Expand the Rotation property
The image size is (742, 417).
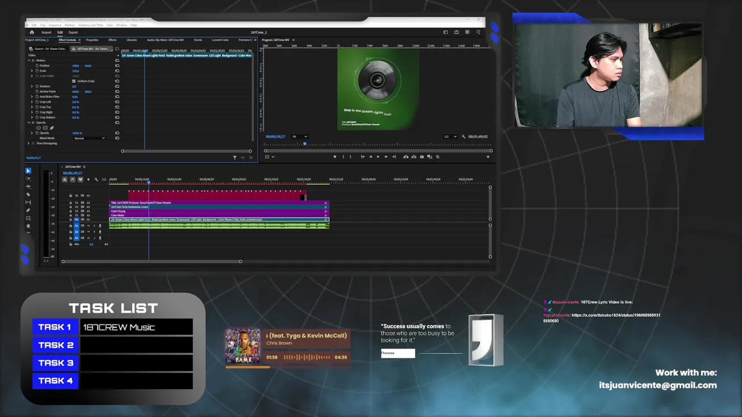click(32, 86)
